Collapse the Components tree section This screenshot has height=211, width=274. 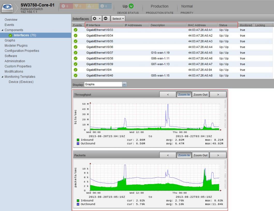click(x=3, y=30)
